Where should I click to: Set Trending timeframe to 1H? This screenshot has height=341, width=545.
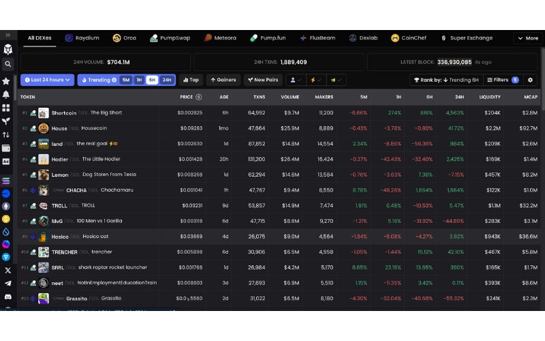click(139, 80)
